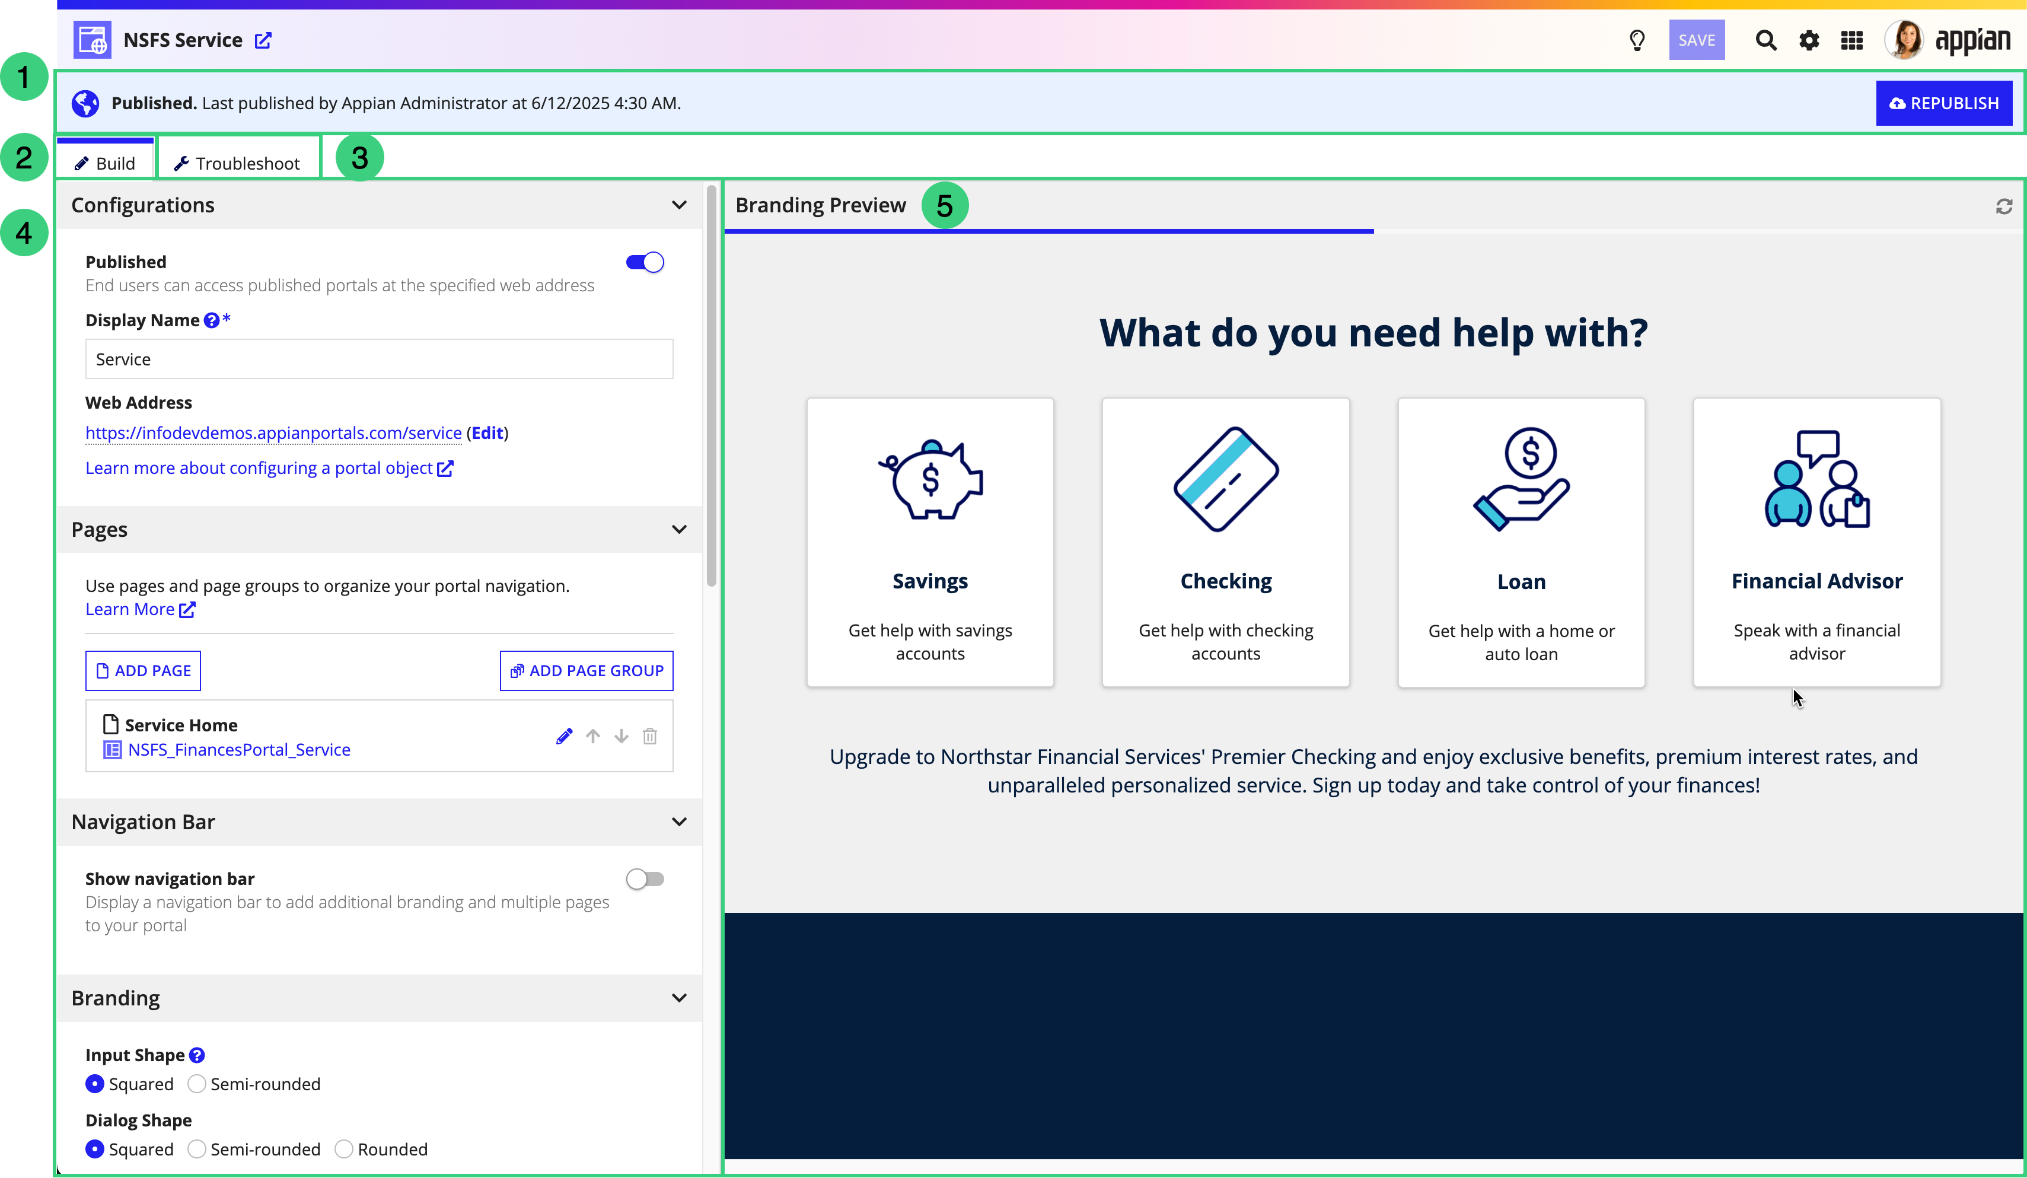Open NSFS Service in a new window

coord(263,40)
